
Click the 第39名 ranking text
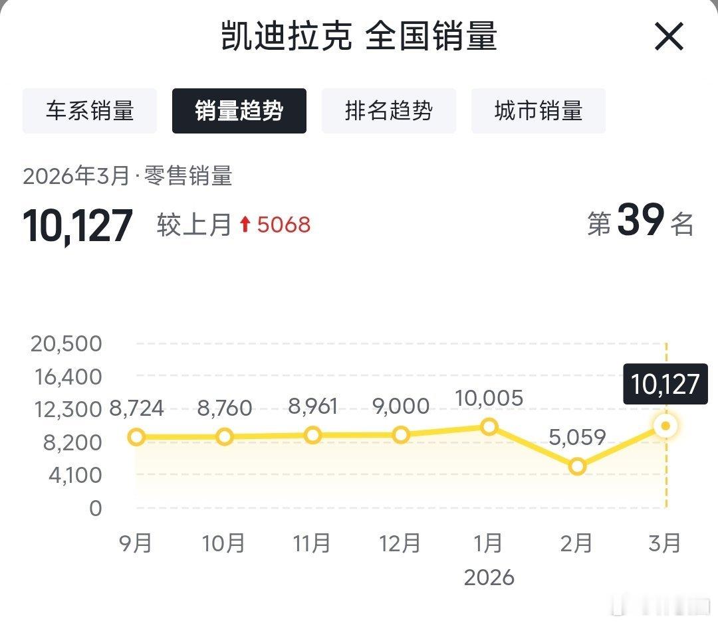tap(641, 221)
